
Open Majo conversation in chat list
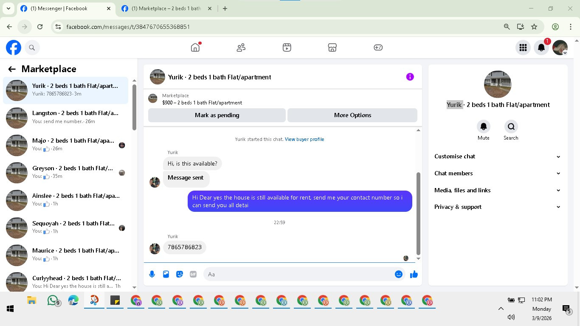pos(66,145)
